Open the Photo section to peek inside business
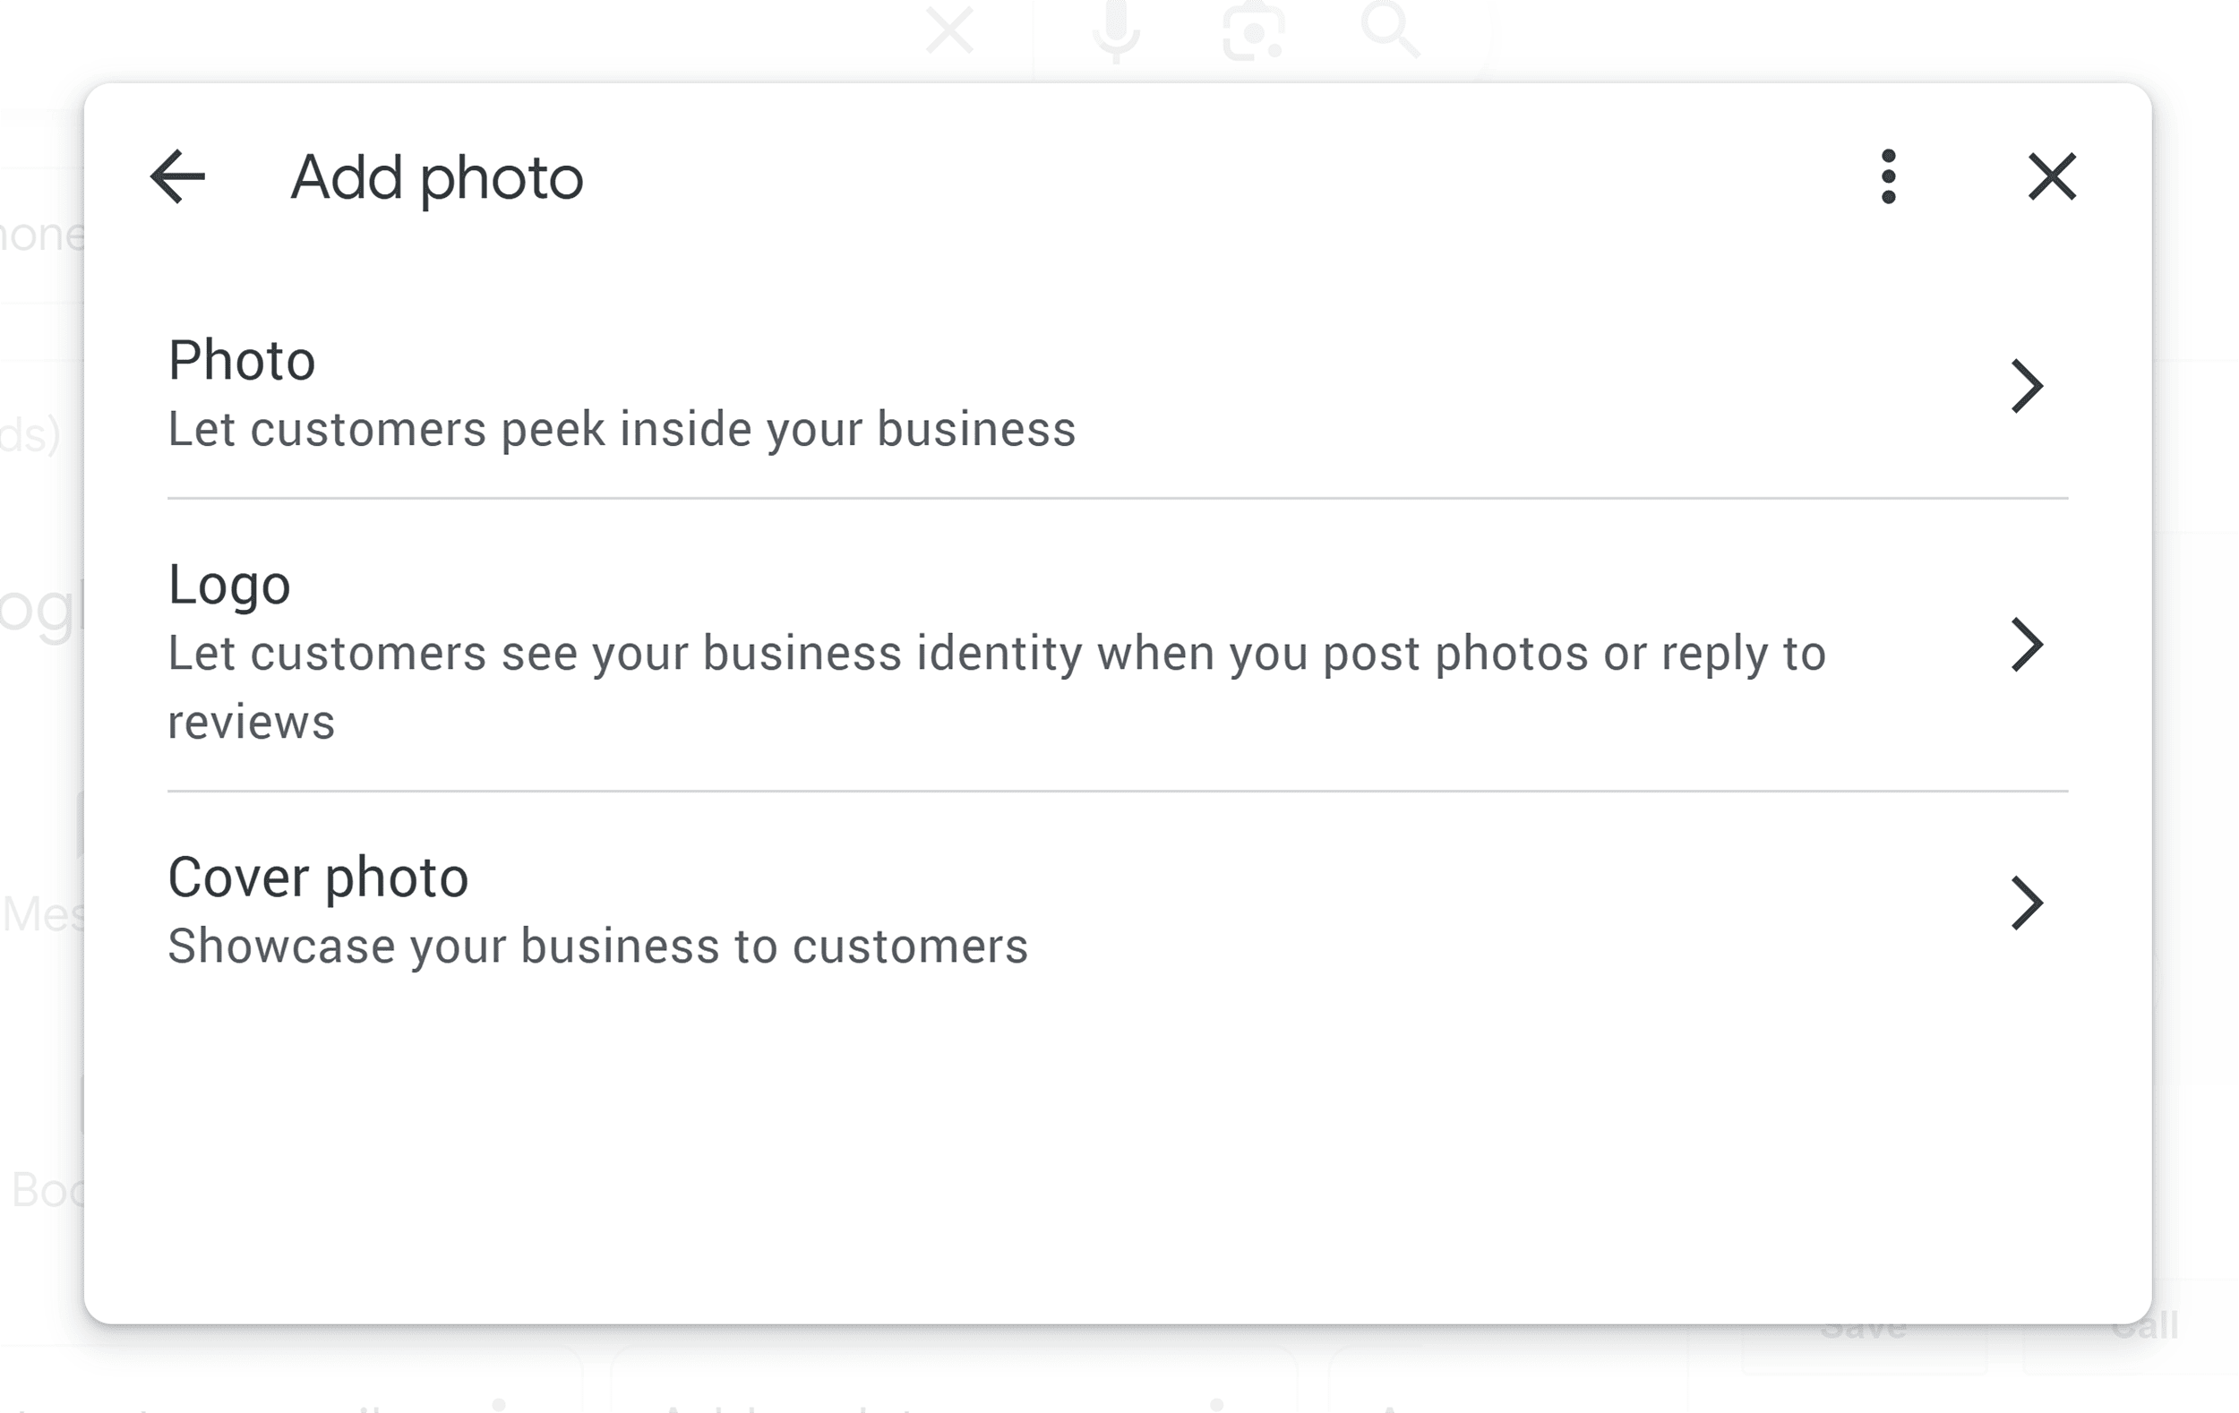This screenshot has height=1413, width=2239. [622, 429]
